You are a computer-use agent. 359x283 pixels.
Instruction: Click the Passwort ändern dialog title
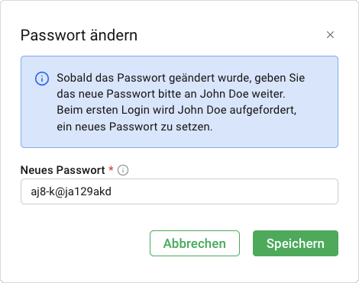pyautogui.click(x=79, y=35)
